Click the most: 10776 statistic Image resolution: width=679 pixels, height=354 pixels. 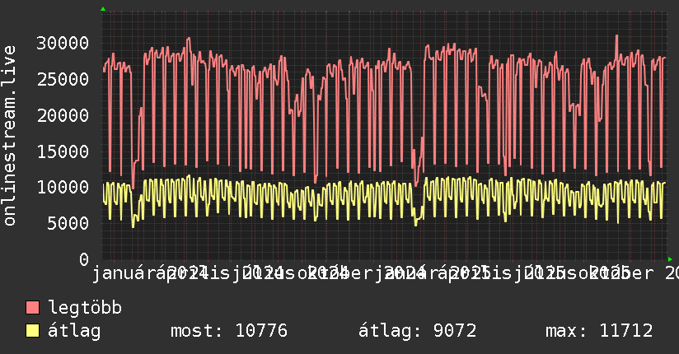228,332
